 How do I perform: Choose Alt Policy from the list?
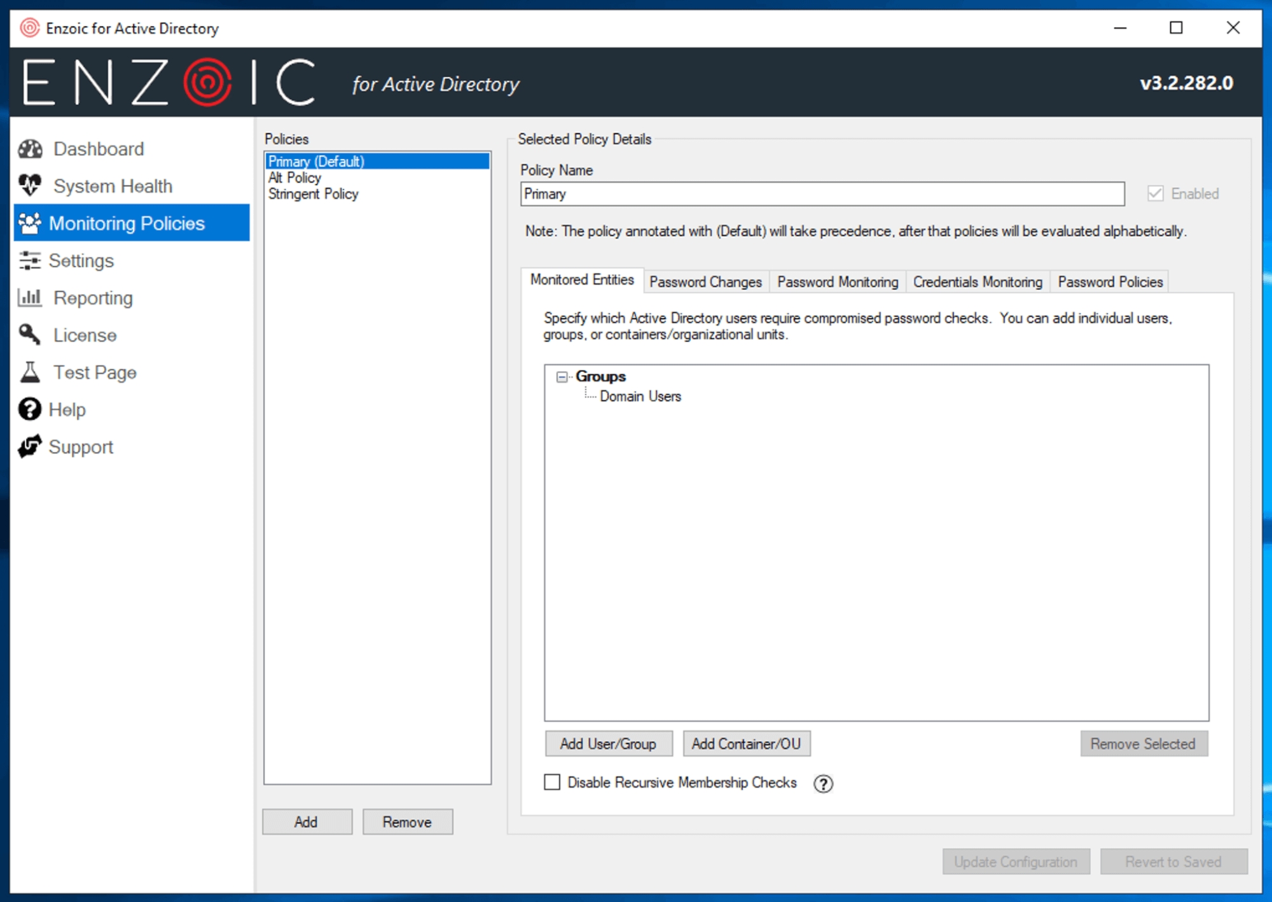click(x=294, y=178)
